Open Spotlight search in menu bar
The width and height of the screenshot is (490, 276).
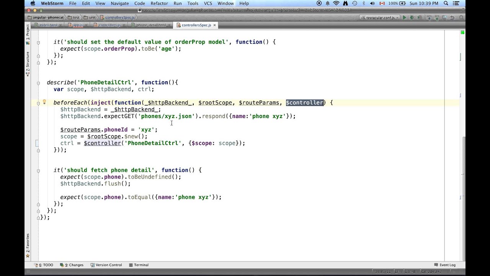[446, 3]
